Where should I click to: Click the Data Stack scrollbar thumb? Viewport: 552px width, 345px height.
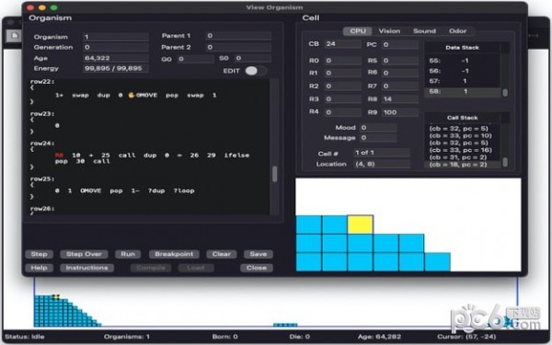505,93
